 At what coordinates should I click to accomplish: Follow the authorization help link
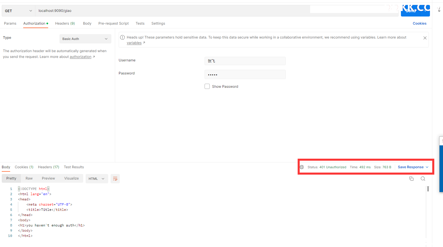(x=81, y=57)
